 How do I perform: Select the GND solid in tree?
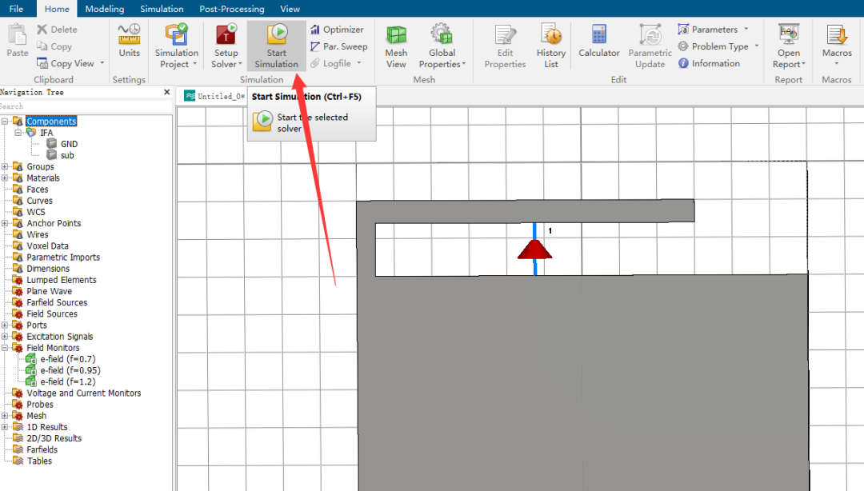coord(69,144)
